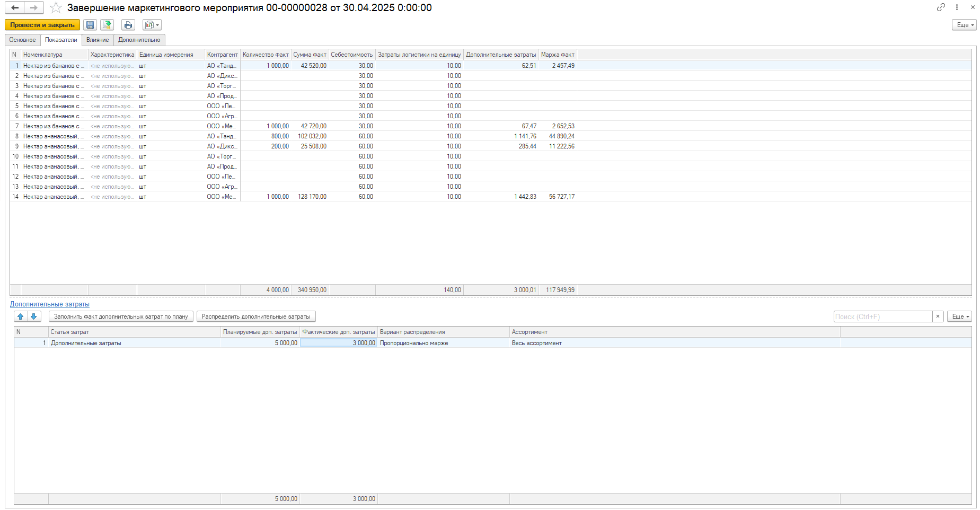This screenshot has height=510, width=980.
Task: Click the post document icon
Action: point(107,25)
